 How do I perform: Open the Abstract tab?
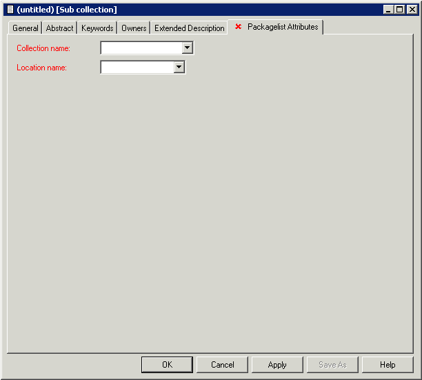pyautogui.click(x=59, y=28)
